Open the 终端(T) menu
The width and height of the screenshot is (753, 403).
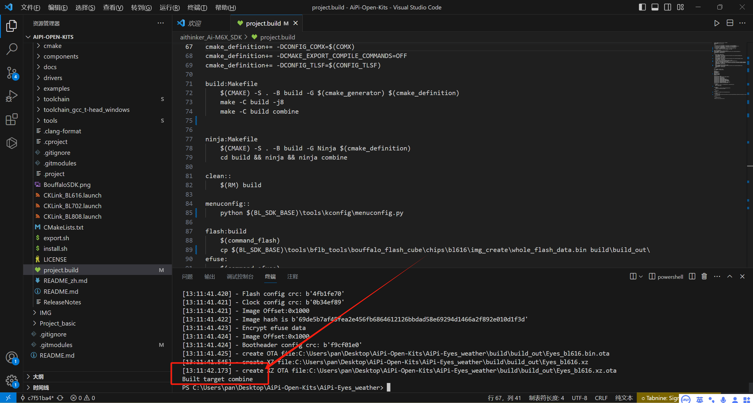point(197,7)
